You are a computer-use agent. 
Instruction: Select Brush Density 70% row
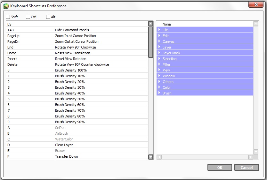click(x=77, y=110)
